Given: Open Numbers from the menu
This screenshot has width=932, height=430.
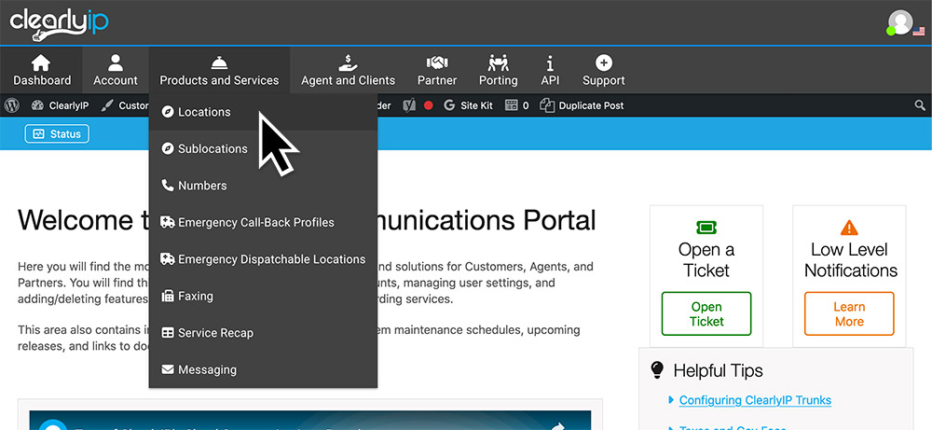Looking at the screenshot, I should [202, 186].
